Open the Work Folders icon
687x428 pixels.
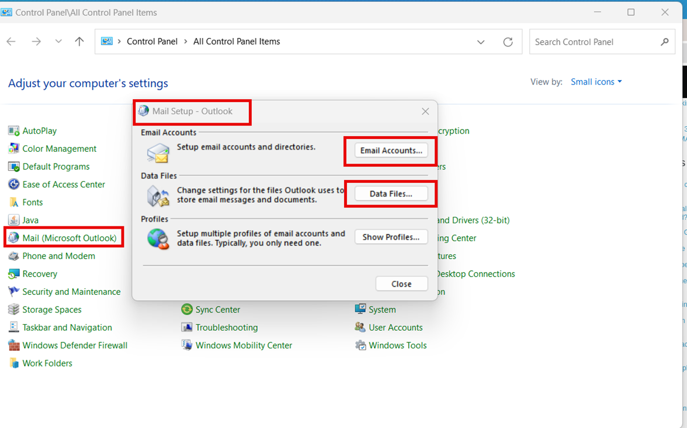tap(14, 364)
